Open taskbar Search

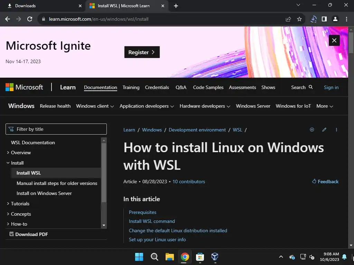point(155,257)
